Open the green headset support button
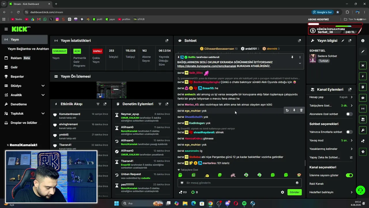 coord(360,190)
